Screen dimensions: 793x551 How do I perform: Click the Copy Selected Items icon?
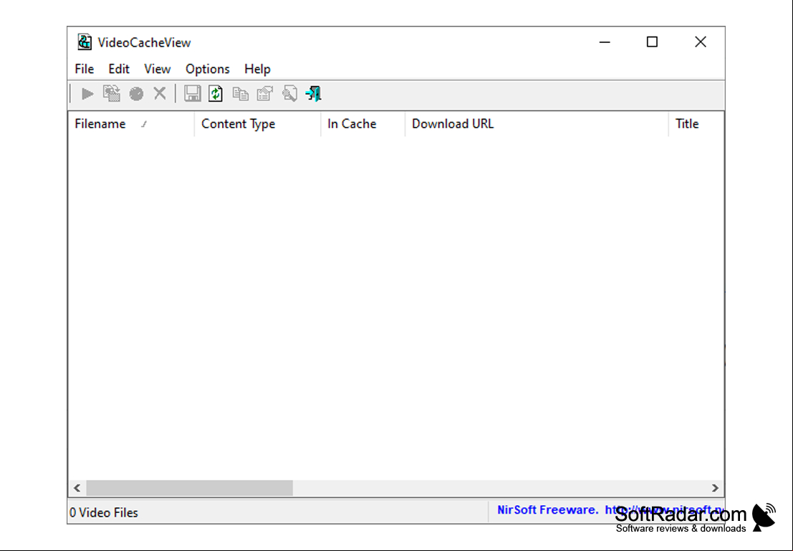click(240, 94)
